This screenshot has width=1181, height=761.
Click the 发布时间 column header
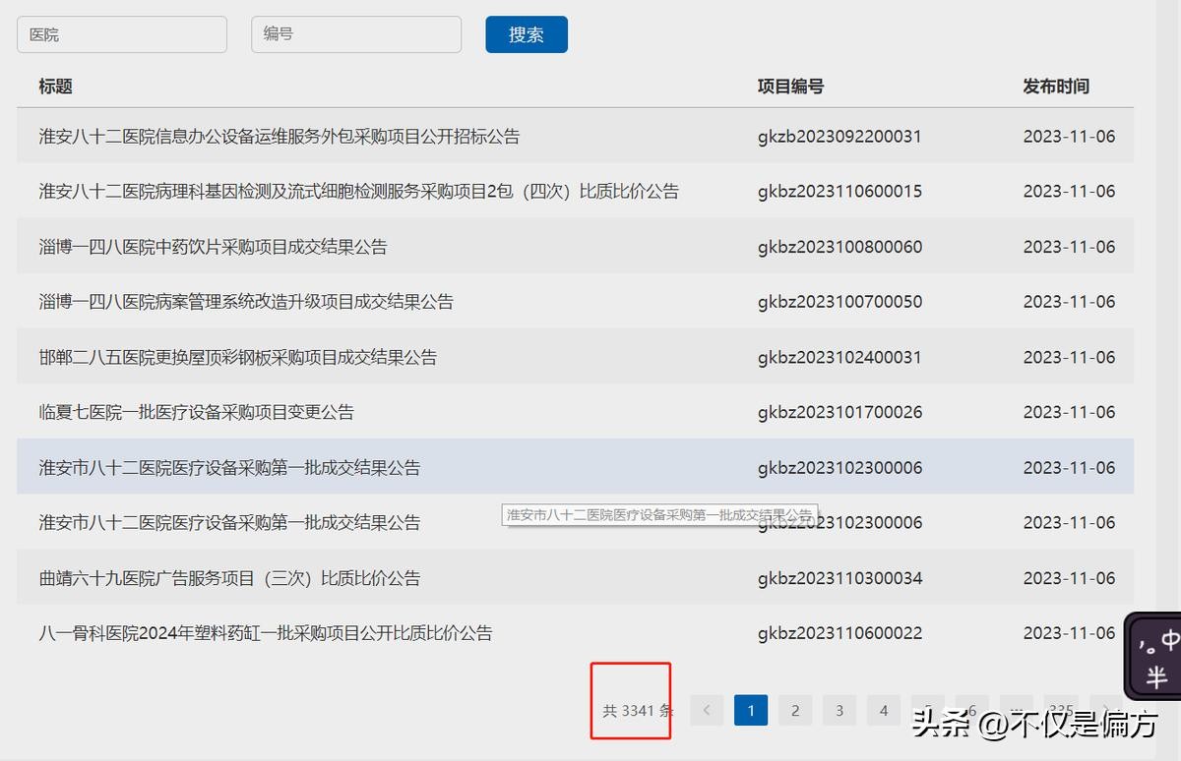tap(1055, 87)
